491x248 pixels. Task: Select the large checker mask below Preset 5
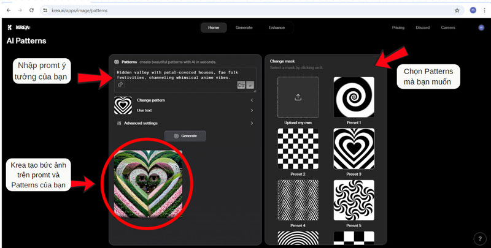tap(354, 238)
